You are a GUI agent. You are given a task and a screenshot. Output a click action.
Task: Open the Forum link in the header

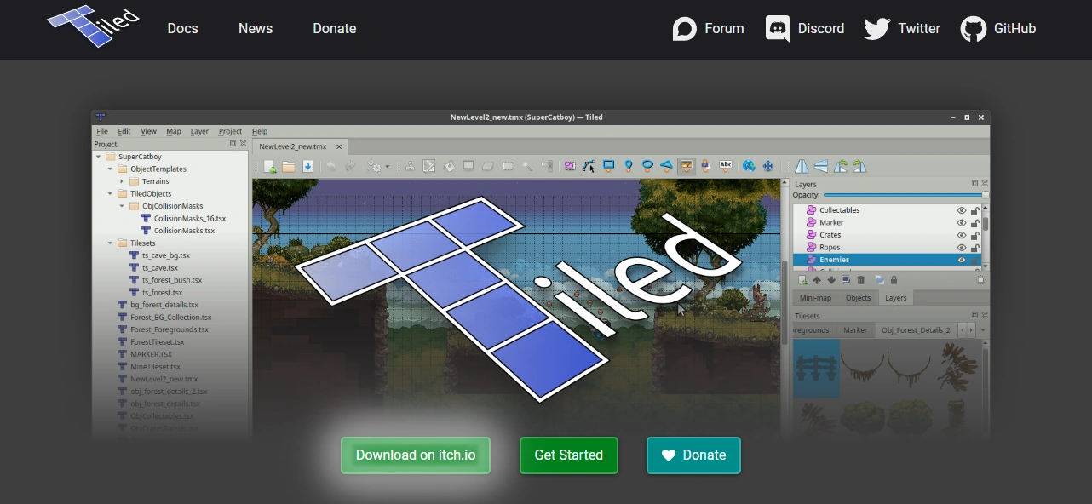tap(708, 28)
